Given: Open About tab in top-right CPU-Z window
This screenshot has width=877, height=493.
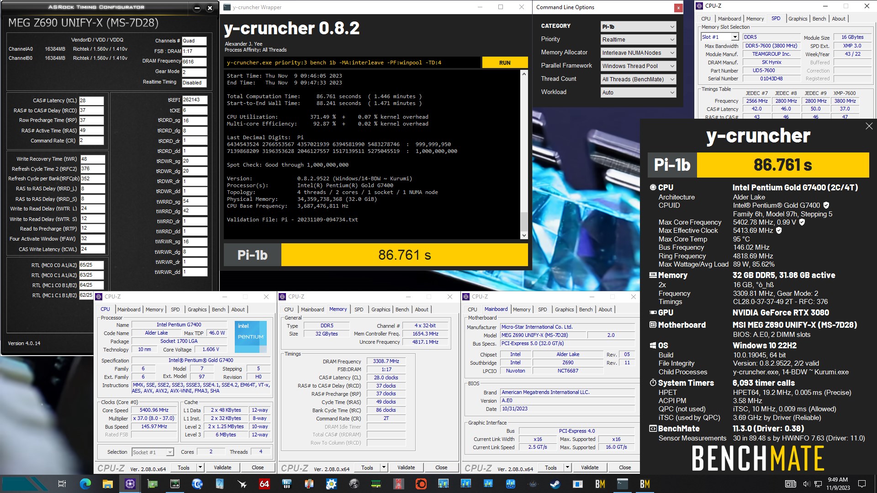Looking at the screenshot, I should (839, 19).
